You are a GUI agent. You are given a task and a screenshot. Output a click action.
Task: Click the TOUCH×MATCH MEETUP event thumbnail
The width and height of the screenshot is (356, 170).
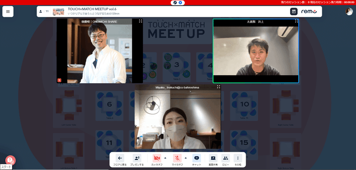pyautogui.click(x=59, y=12)
